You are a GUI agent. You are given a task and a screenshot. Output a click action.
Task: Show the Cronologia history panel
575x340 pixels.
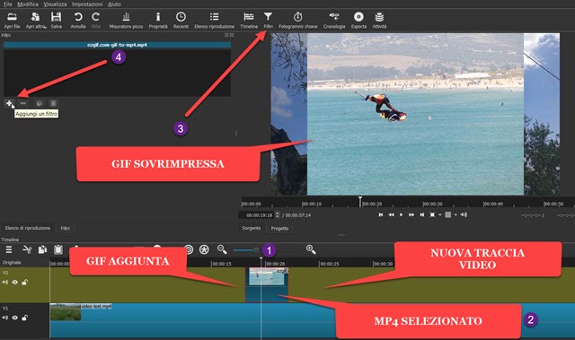334,20
